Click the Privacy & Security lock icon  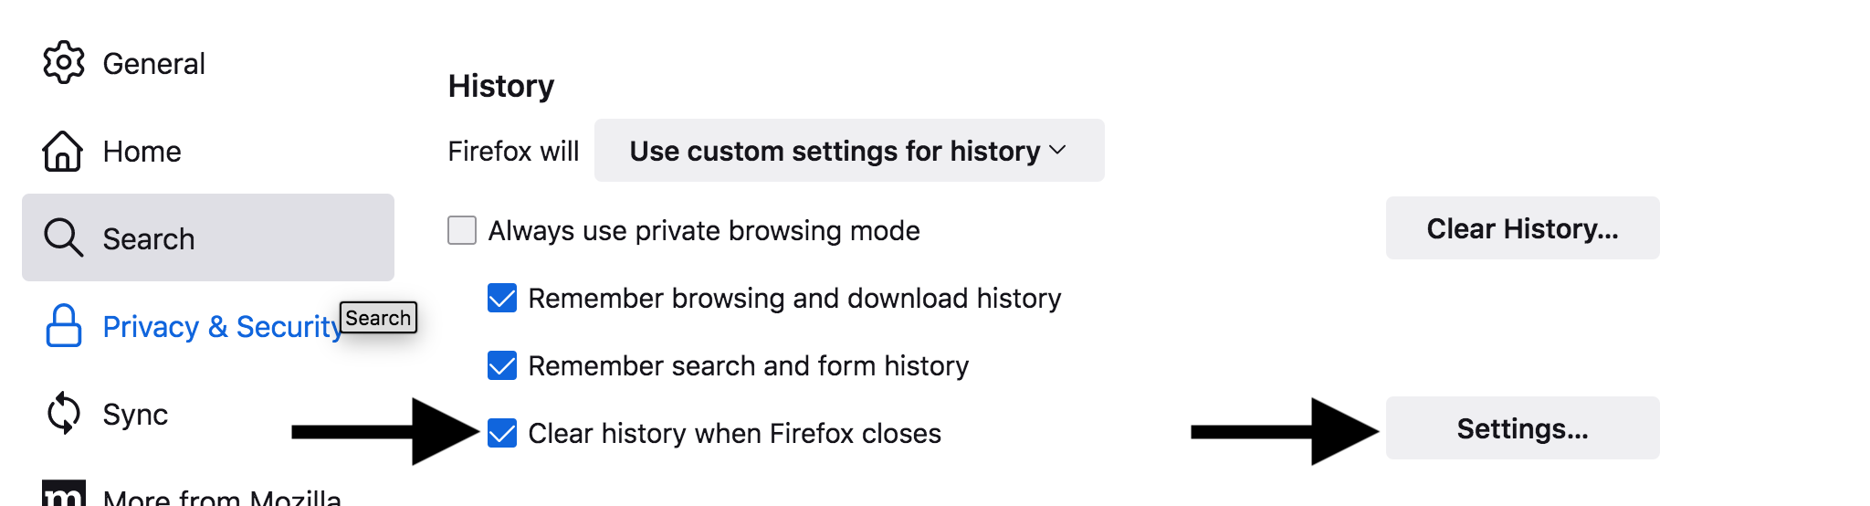coord(63,326)
